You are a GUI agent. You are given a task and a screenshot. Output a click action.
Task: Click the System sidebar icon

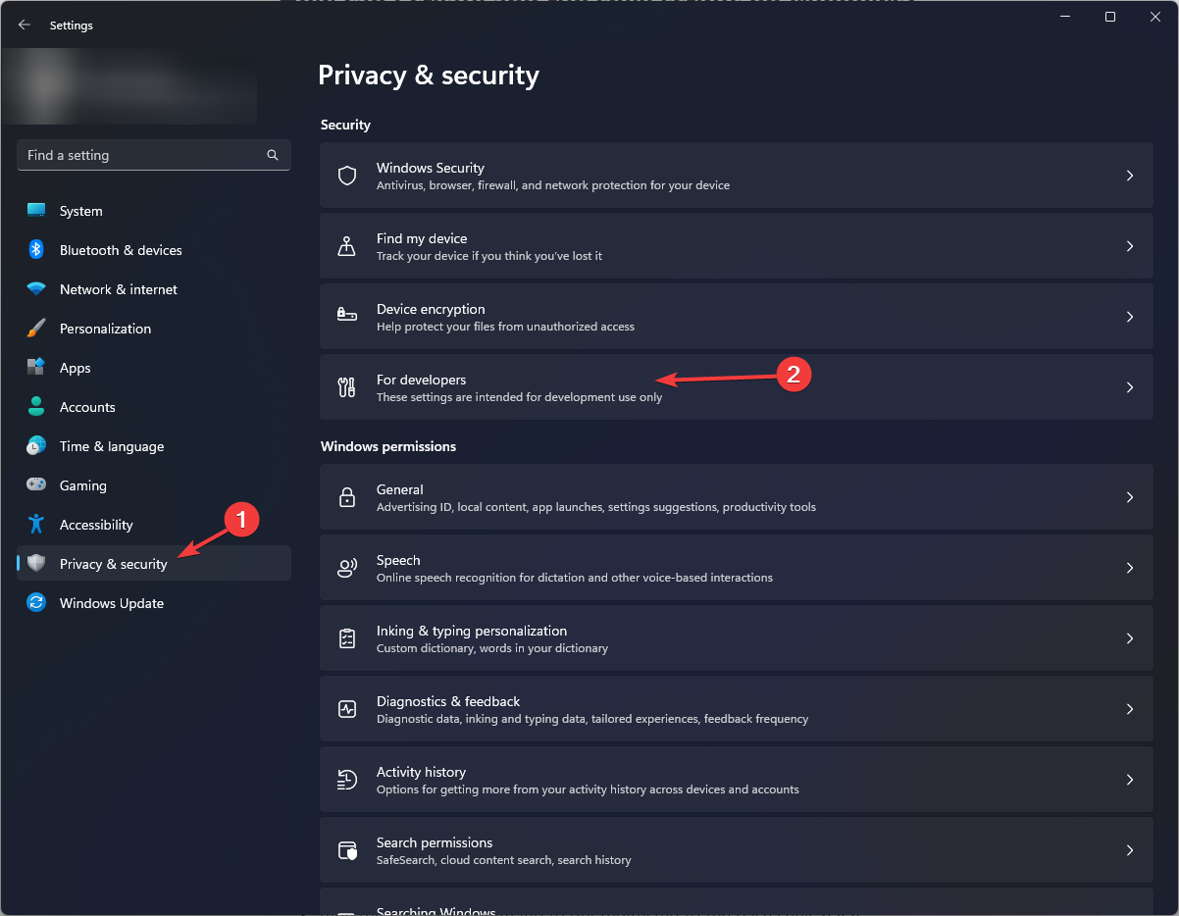36,211
